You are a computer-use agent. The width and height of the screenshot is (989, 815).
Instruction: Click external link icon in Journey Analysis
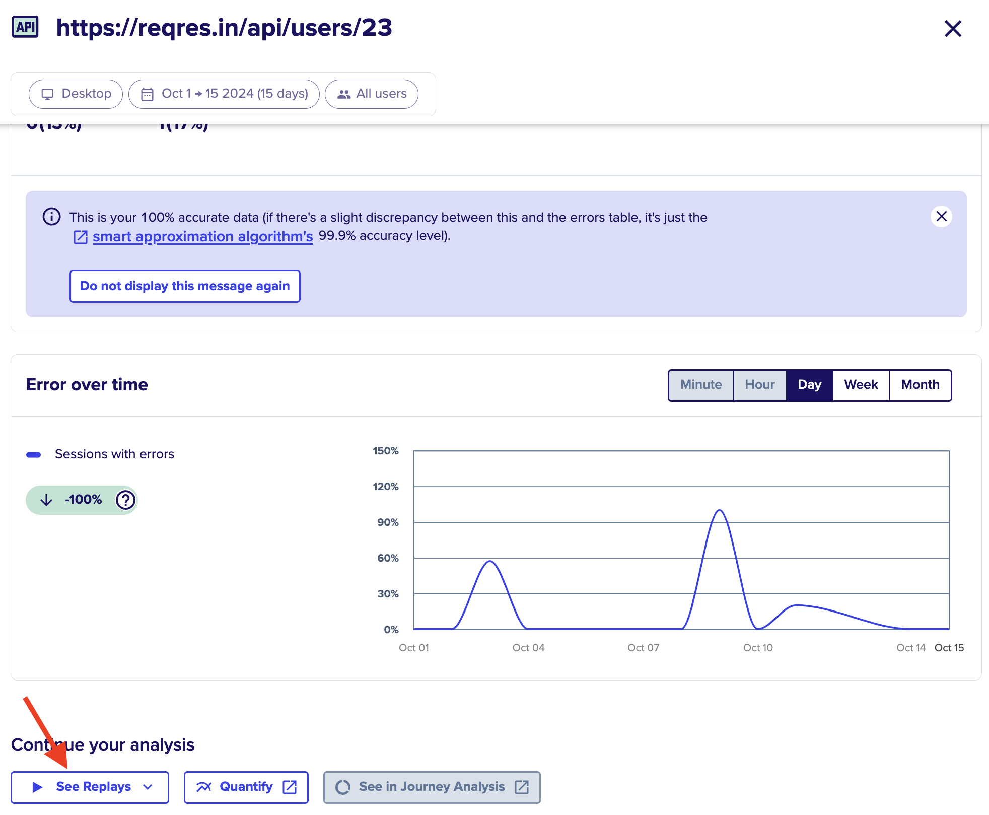[522, 787]
